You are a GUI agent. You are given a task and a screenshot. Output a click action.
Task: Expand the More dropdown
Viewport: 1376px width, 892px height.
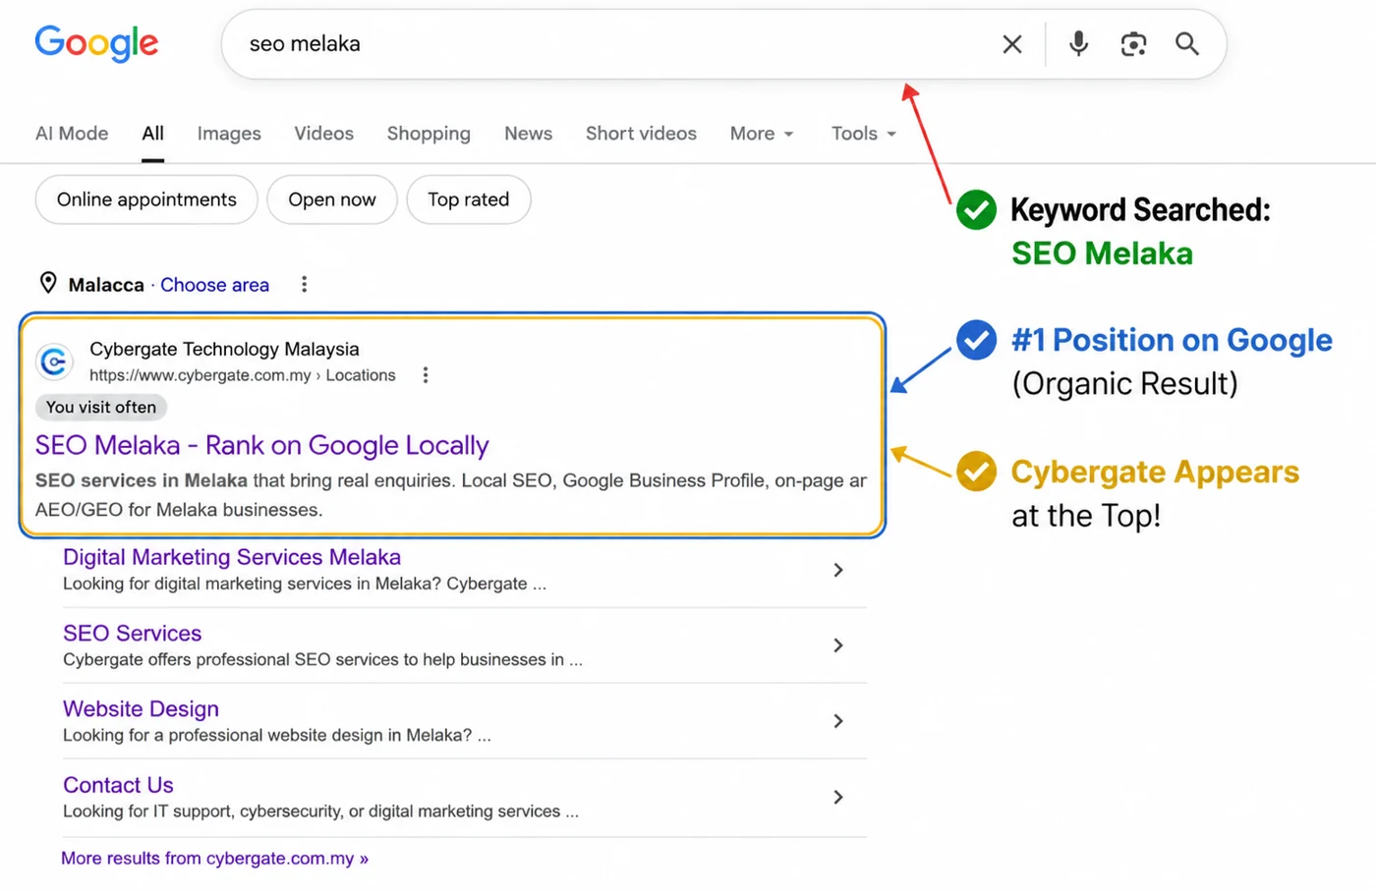[x=762, y=134]
